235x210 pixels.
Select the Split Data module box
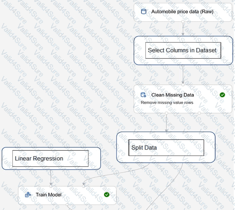pos(166,147)
